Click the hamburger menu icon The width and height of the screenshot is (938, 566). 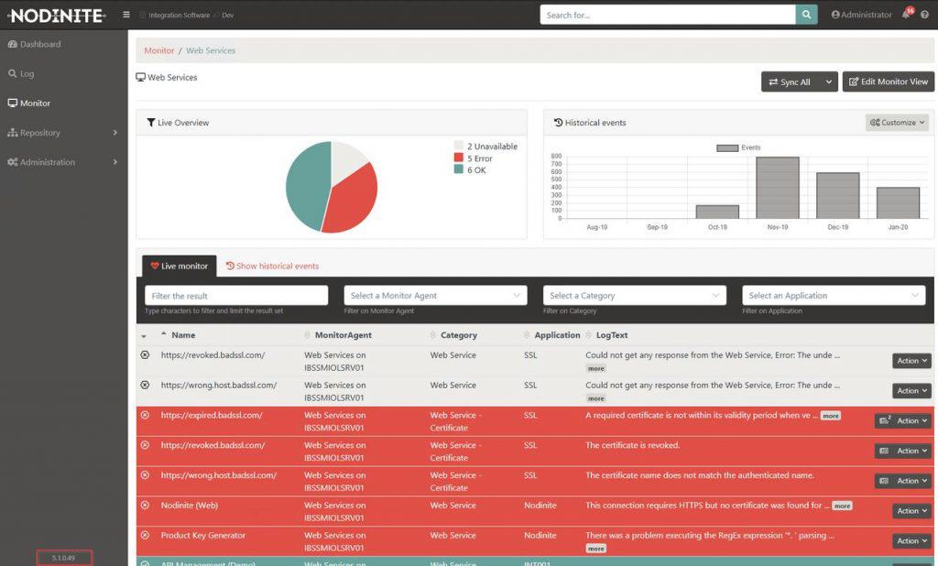coord(126,15)
